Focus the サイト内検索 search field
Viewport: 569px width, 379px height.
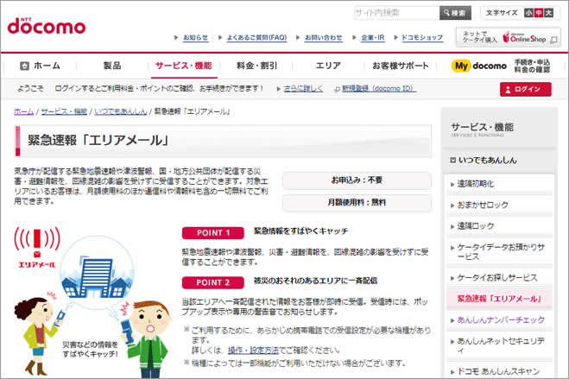point(396,13)
